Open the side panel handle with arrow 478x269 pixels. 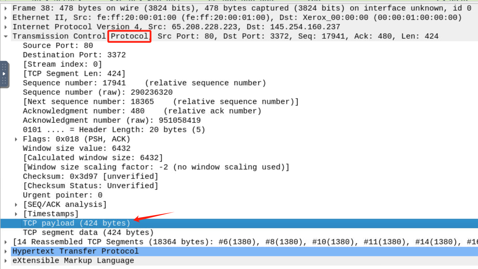coord(4,74)
